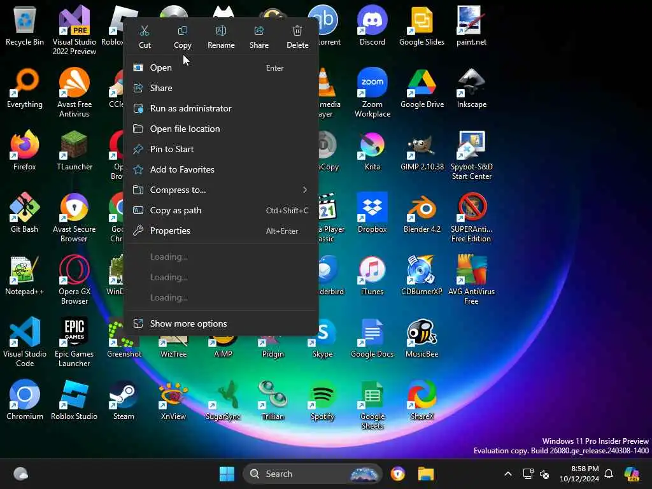The width and height of the screenshot is (652, 489).
Task: Click the MusicBee desktop icon
Action: click(x=422, y=337)
